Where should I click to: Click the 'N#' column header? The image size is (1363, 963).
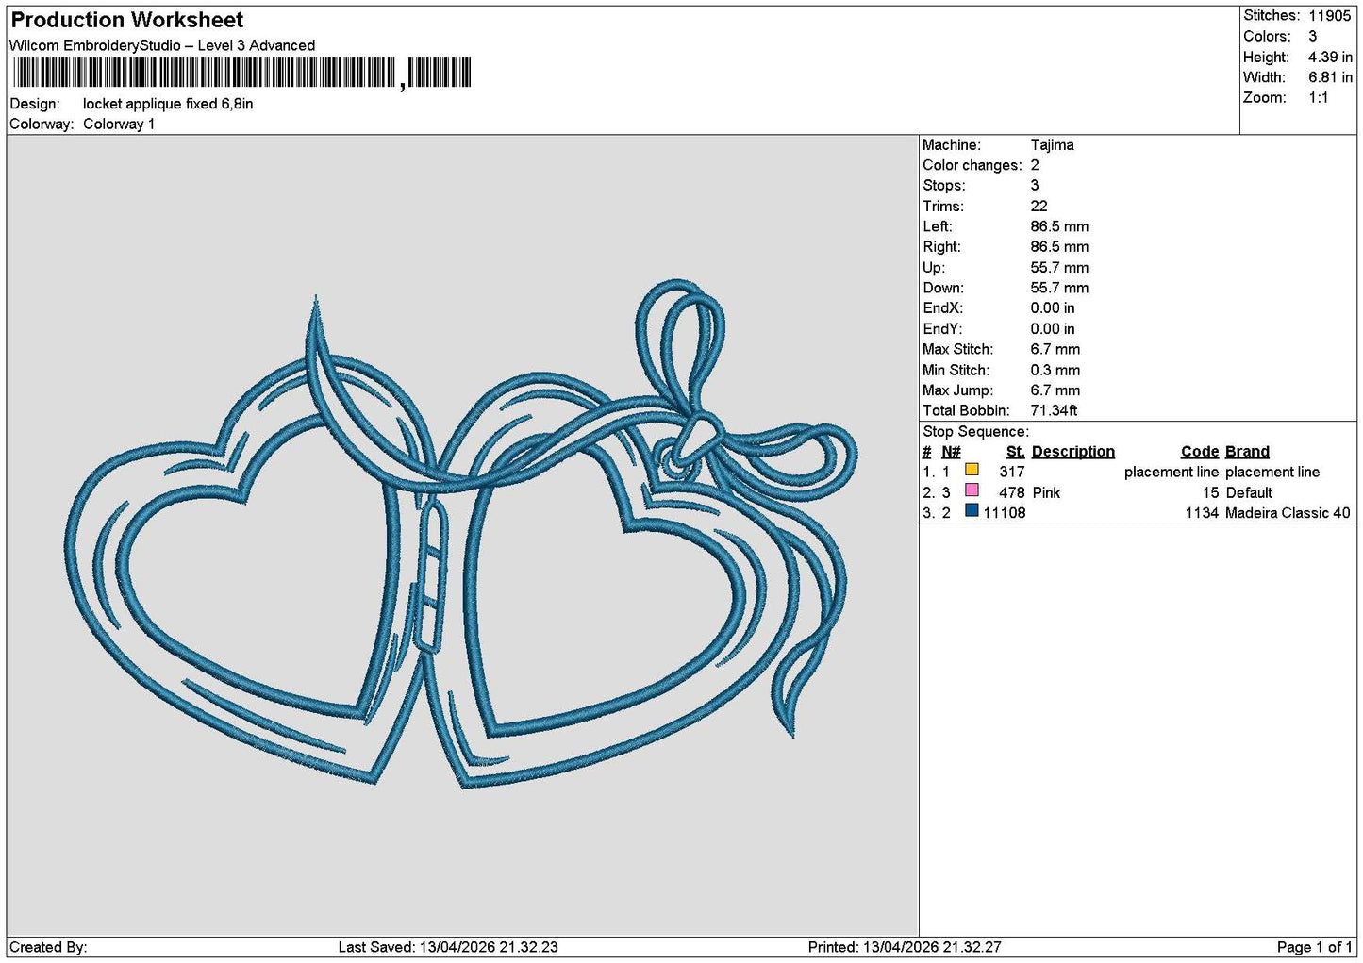pos(951,452)
